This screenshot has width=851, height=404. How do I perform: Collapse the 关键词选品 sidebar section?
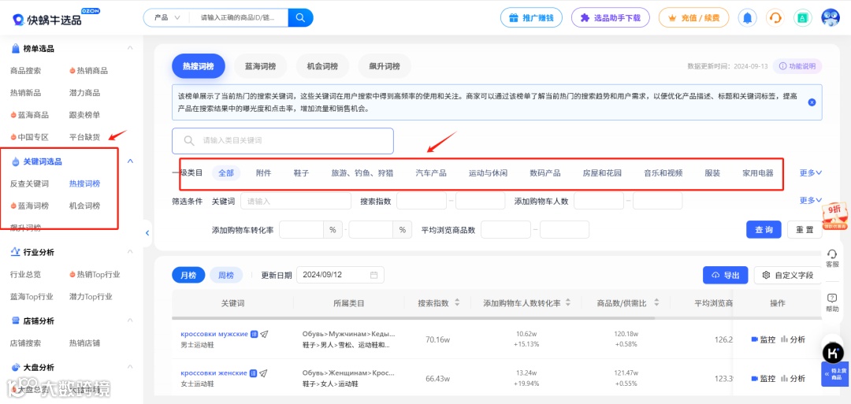coord(130,161)
